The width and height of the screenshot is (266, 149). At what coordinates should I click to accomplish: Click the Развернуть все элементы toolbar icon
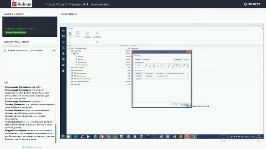coord(97,35)
